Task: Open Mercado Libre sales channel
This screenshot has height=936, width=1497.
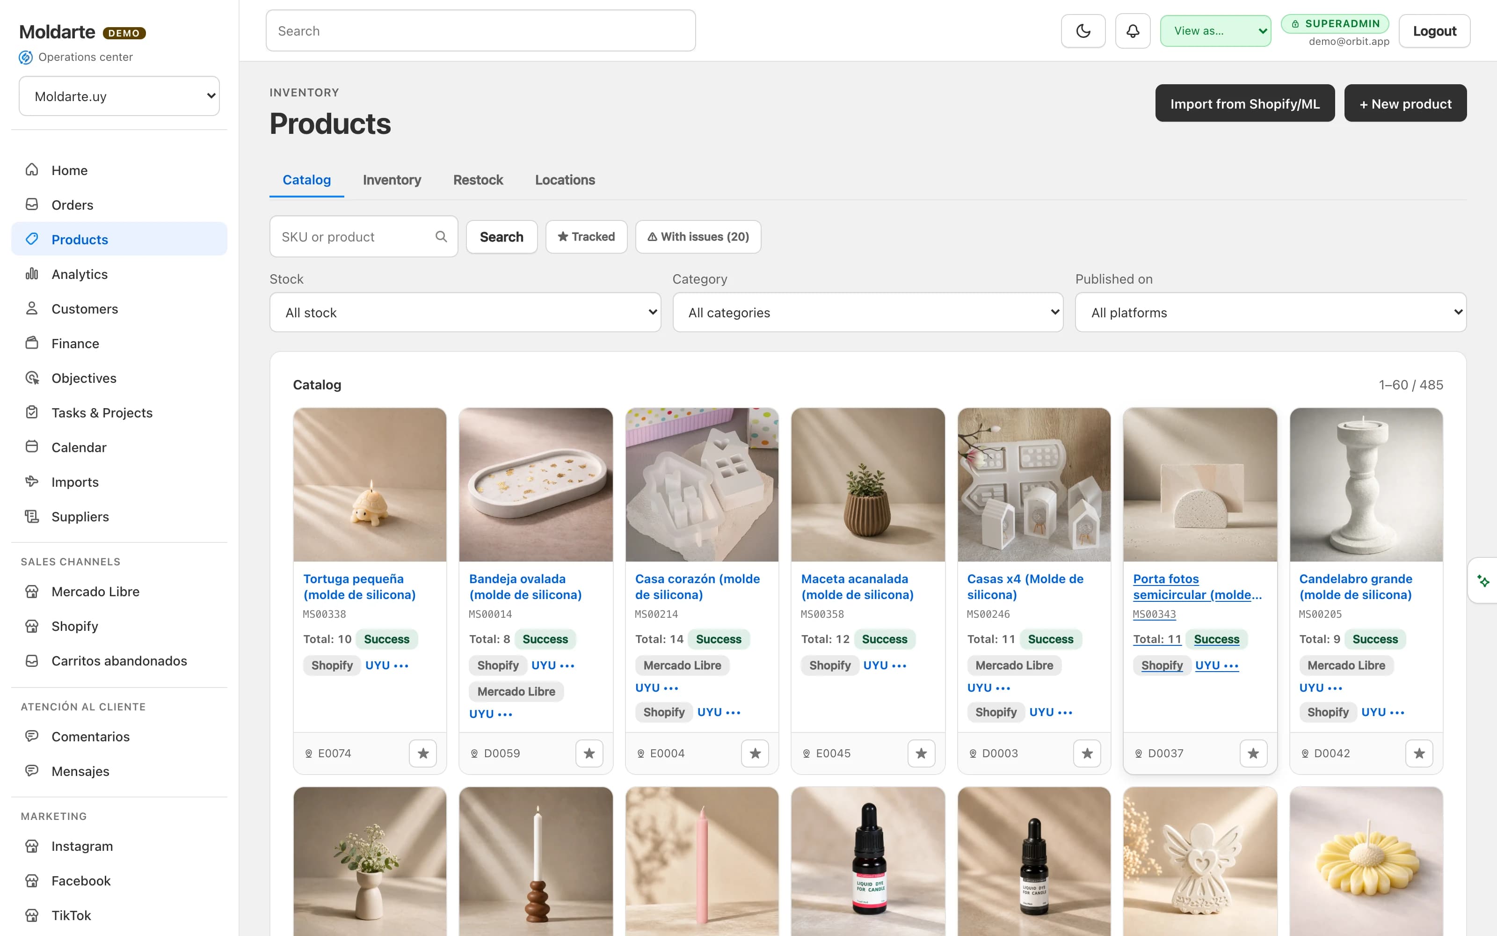Action: pos(119,591)
